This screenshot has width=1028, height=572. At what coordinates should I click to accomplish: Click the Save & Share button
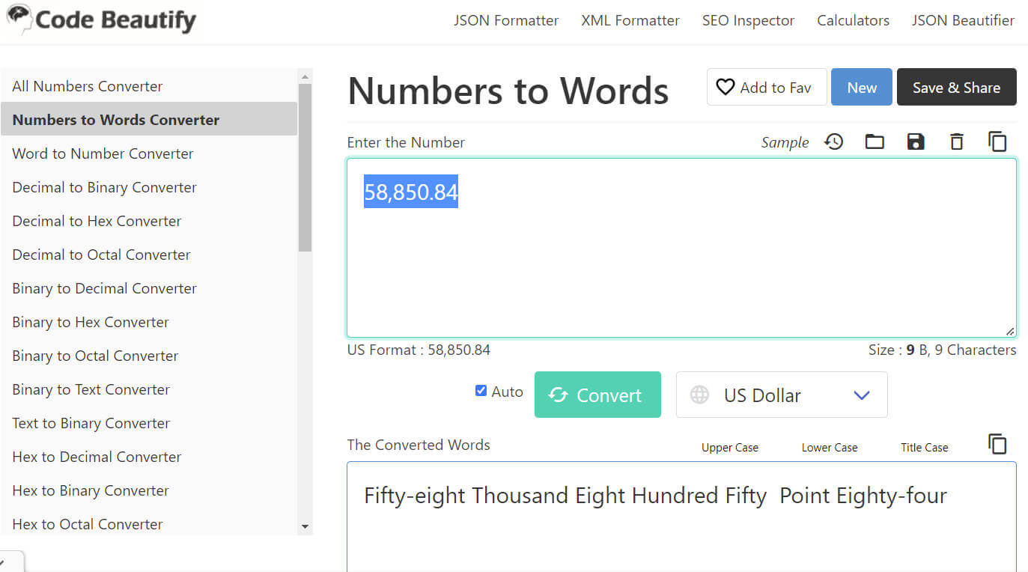[956, 88]
